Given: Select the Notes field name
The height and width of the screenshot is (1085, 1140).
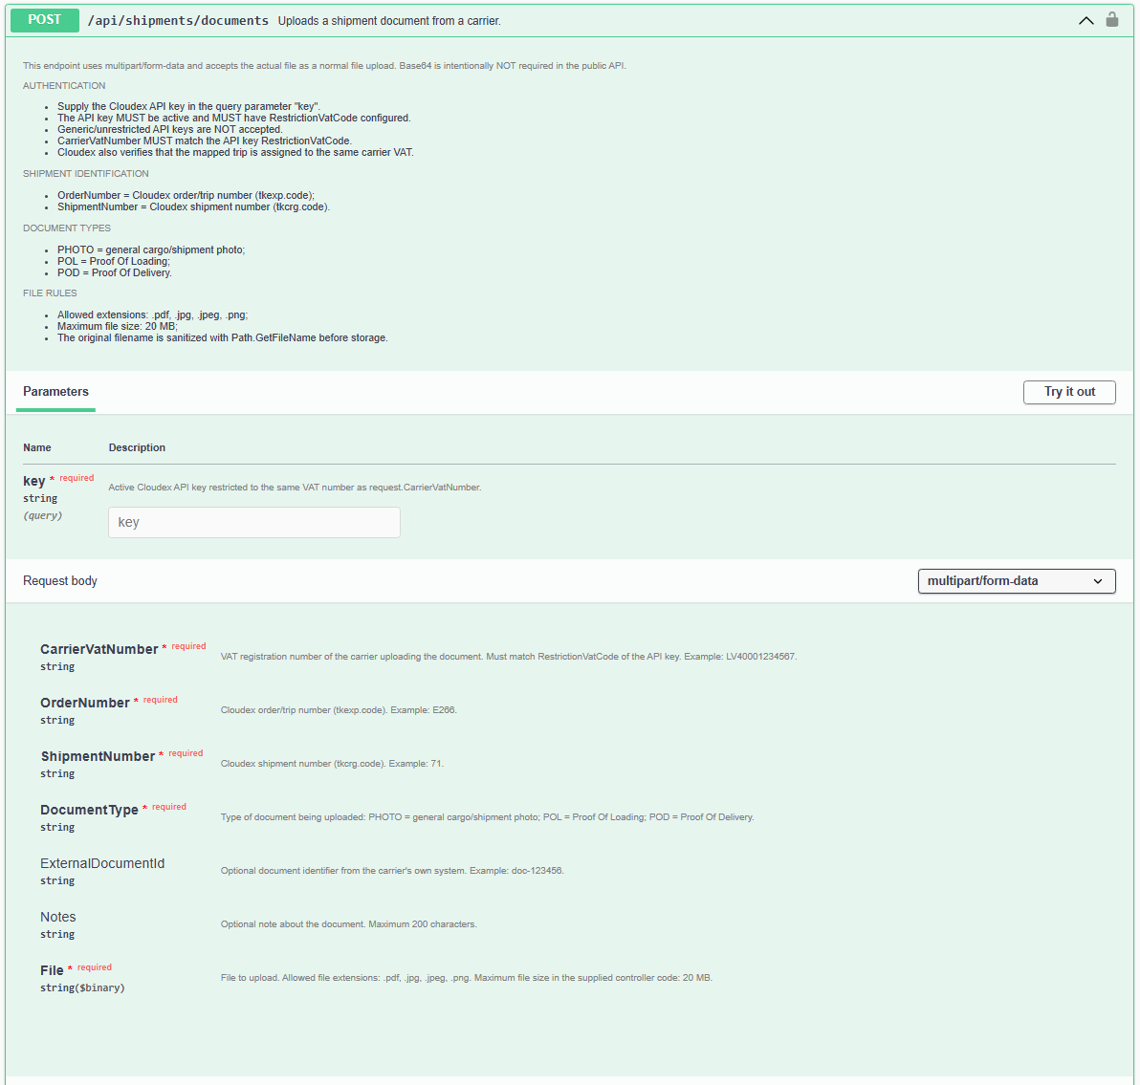Looking at the screenshot, I should pyautogui.click(x=58, y=917).
